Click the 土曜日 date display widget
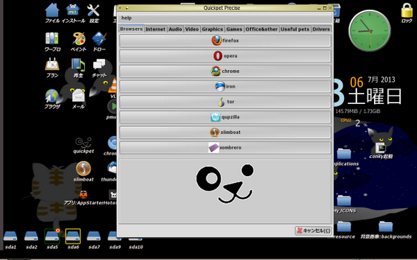Image resolution: width=417 pixels, height=260 pixels. (x=375, y=97)
